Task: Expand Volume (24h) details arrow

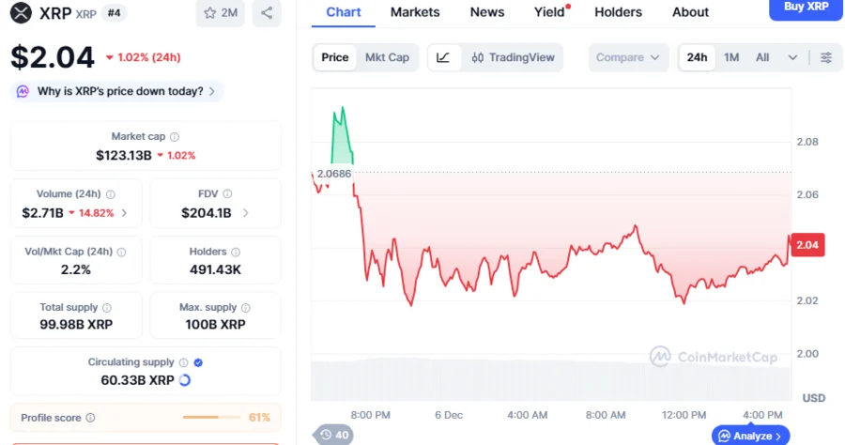Action: pos(125,213)
